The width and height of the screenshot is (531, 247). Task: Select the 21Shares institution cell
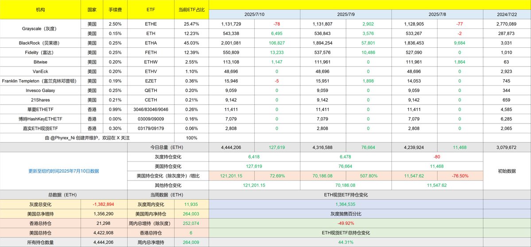[40, 100]
